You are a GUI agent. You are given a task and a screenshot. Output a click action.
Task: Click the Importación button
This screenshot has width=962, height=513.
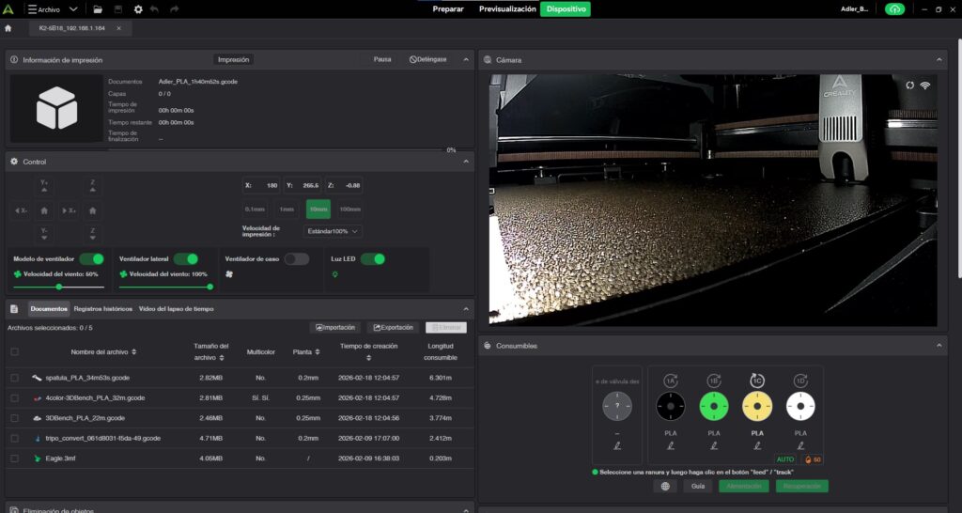pyautogui.click(x=335, y=327)
